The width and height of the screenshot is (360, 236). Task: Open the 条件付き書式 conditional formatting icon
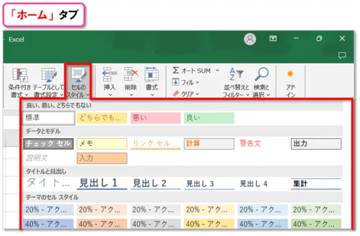coord(20,75)
